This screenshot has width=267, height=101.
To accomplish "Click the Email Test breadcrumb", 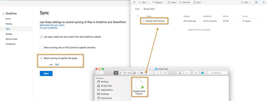I will (x=149, y=9).
